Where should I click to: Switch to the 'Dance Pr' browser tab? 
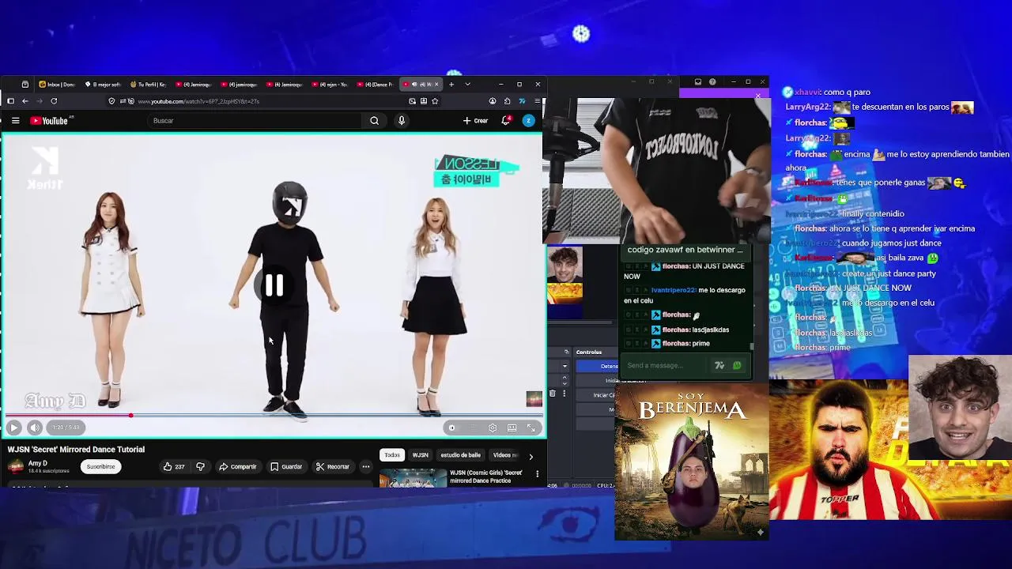coord(375,85)
